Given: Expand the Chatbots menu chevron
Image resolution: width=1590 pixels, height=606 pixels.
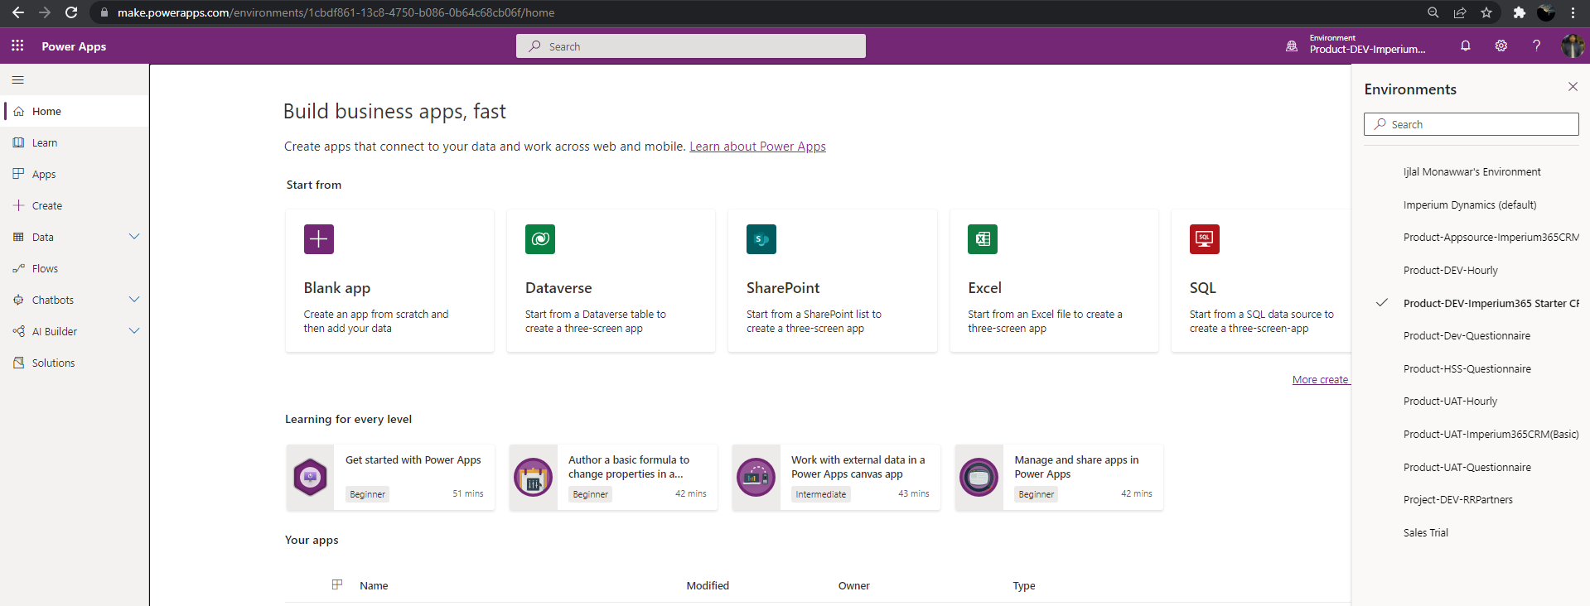Looking at the screenshot, I should point(134,300).
